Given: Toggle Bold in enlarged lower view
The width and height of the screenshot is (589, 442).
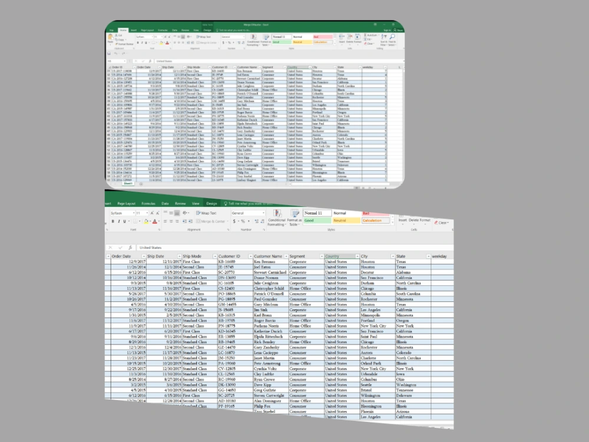Looking at the screenshot, I should [112, 222].
